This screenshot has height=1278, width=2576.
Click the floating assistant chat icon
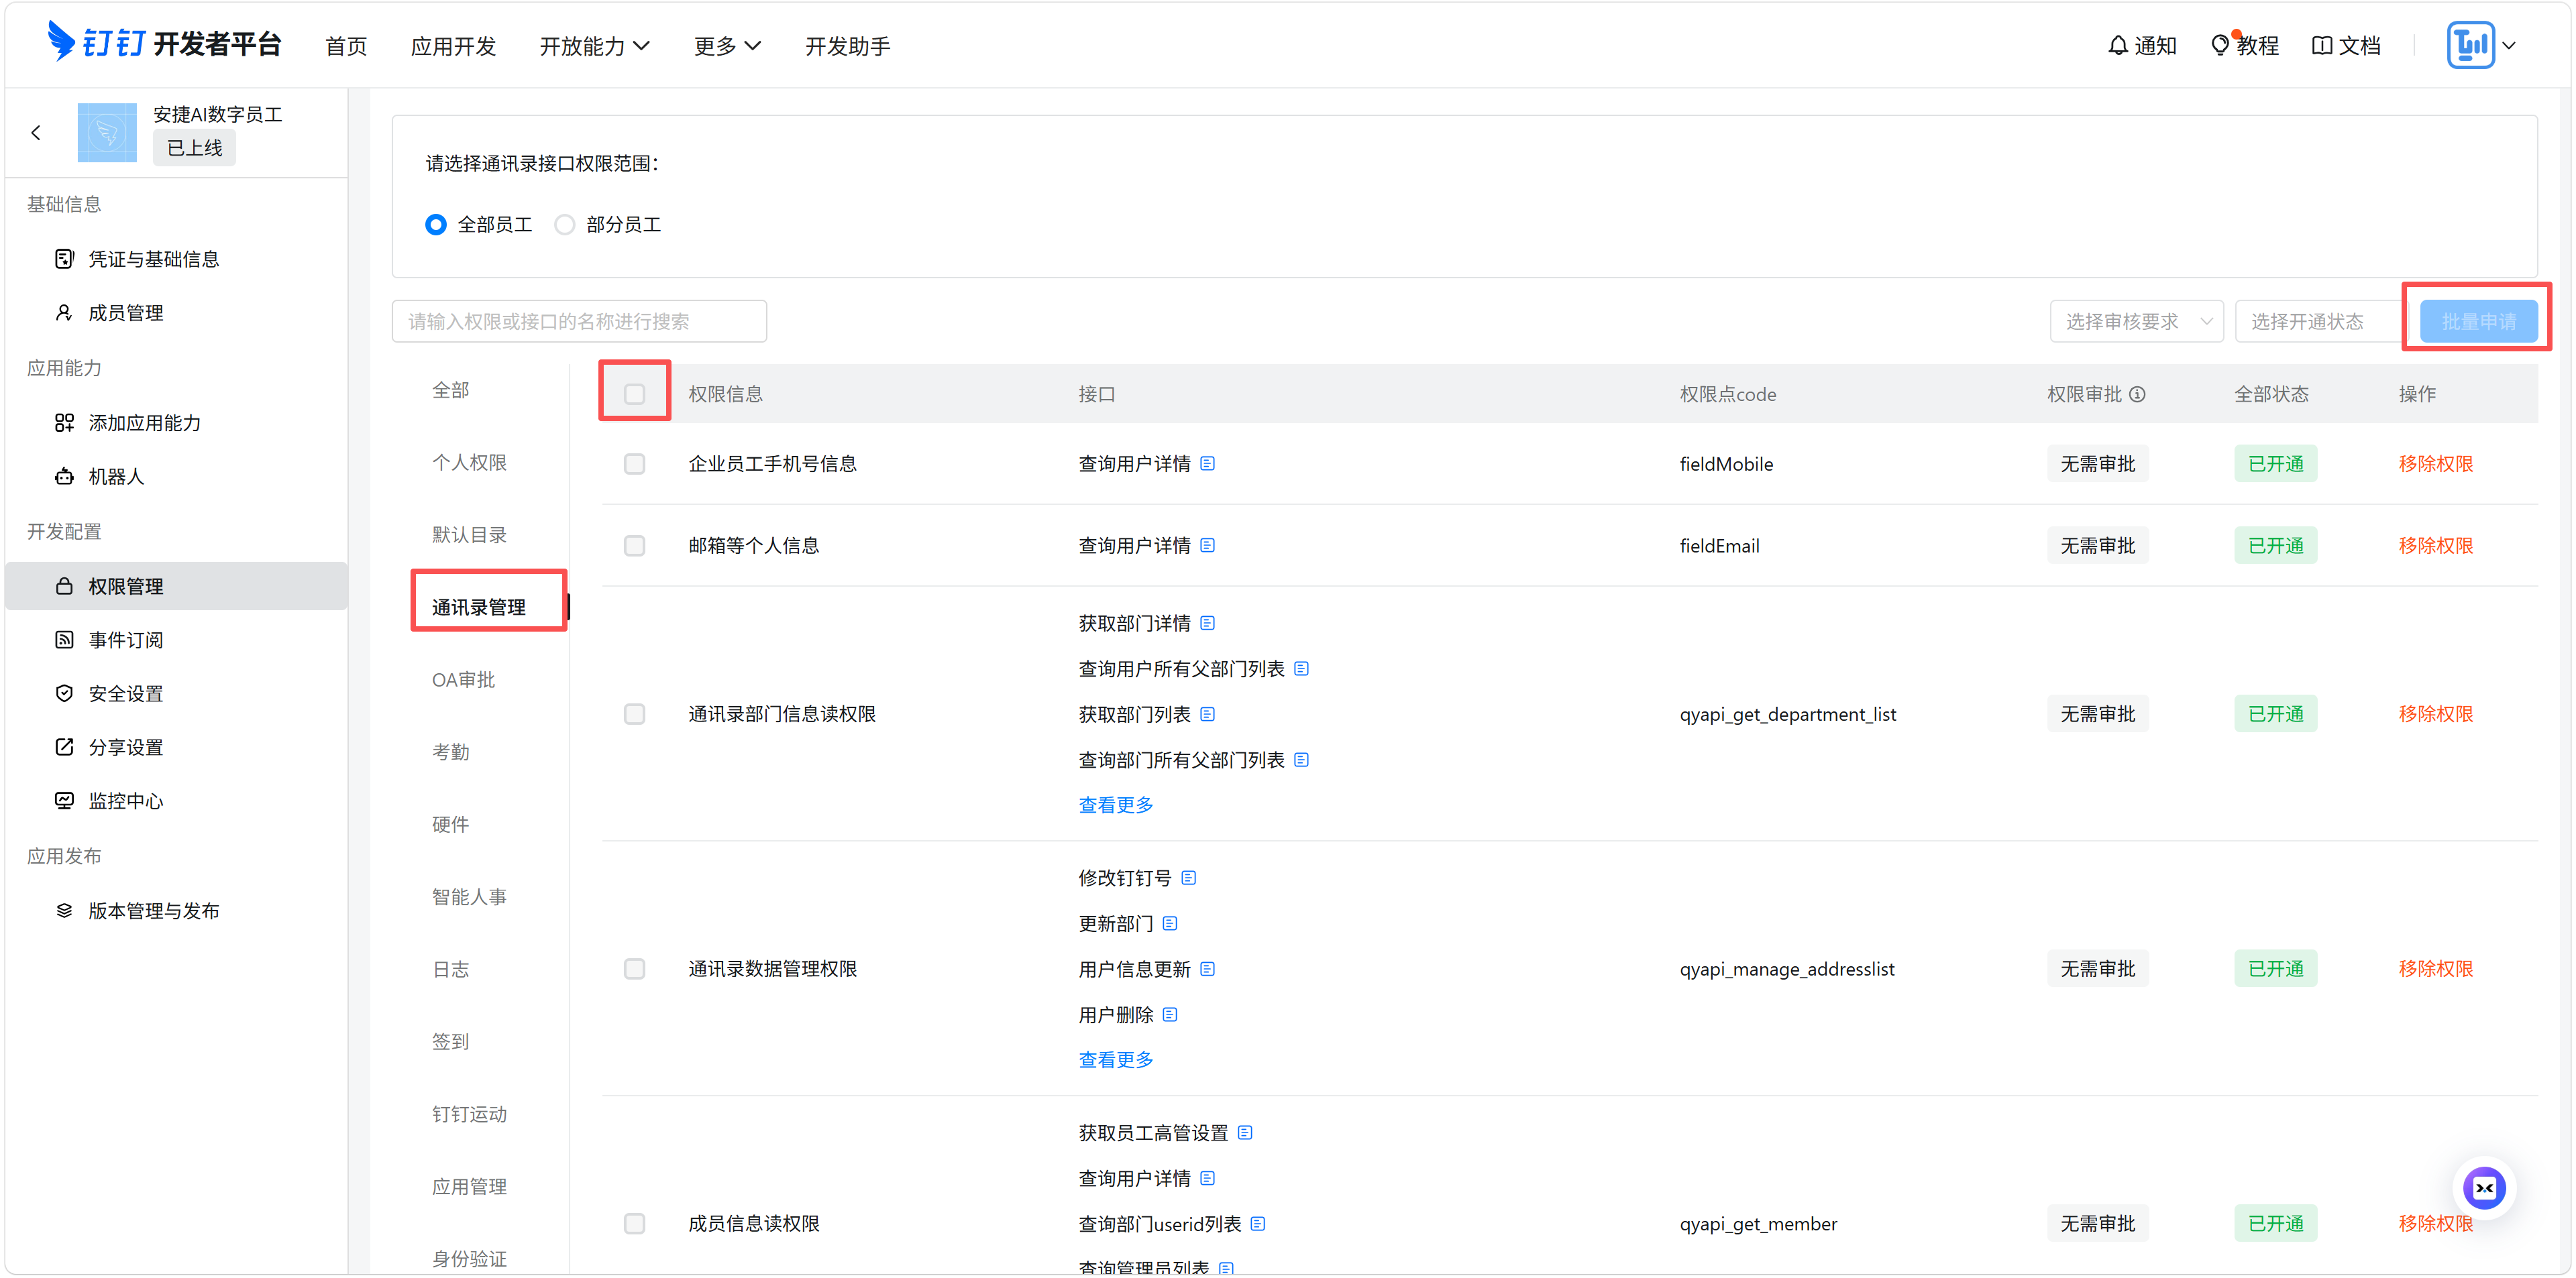2484,1188
